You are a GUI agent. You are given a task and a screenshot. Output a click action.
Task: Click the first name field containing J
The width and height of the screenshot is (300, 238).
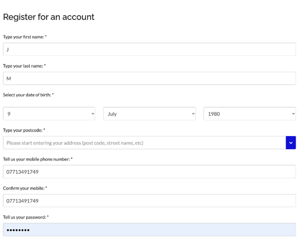pos(150,49)
